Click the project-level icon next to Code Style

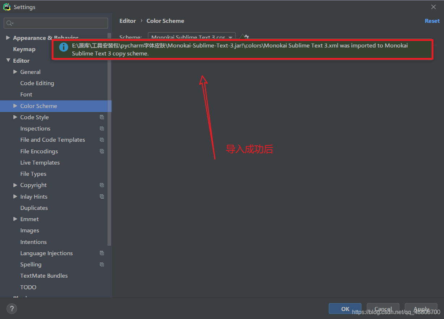point(102,117)
